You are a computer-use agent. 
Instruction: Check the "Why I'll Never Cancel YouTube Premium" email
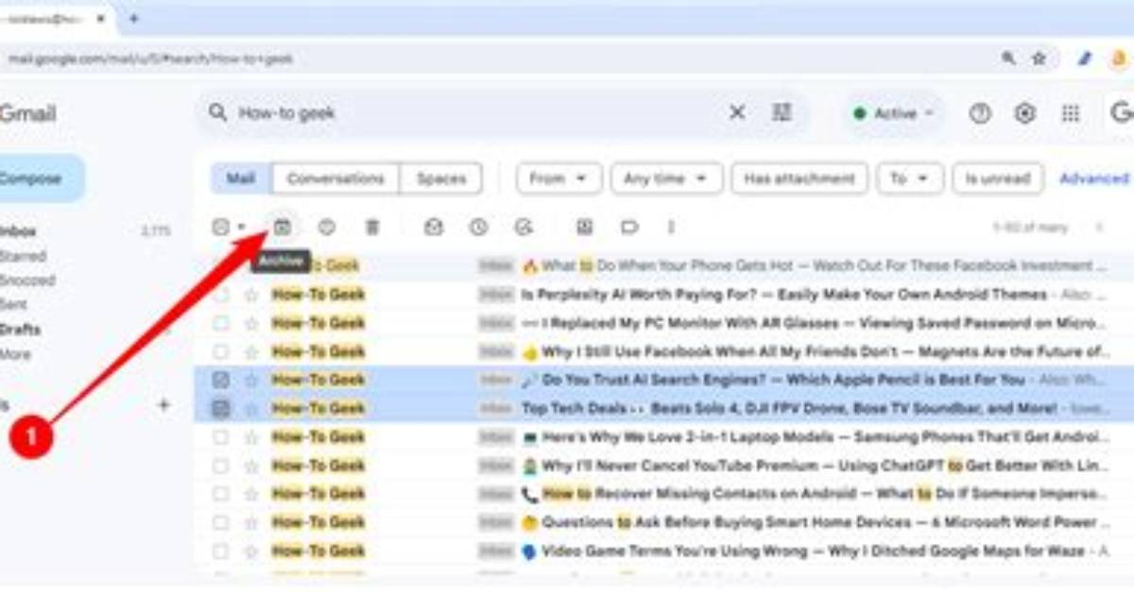click(x=220, y=465)
